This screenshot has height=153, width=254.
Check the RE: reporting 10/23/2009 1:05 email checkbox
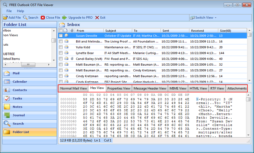tap(61, 65)
